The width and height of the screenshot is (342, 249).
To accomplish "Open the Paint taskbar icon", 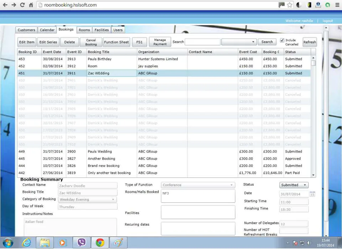I will click(x=118, y=243).
